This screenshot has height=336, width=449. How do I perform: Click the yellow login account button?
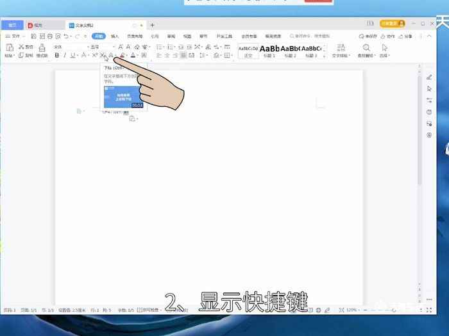point(393,24)
